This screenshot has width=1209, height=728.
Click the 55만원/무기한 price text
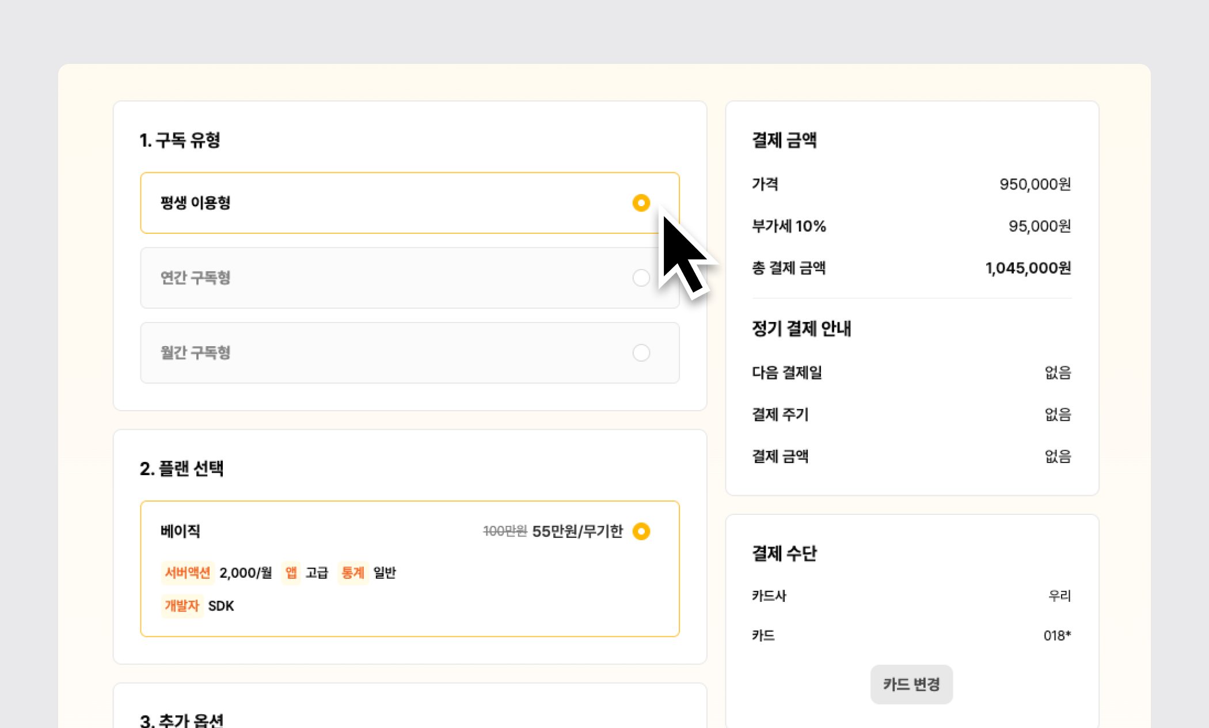coord(577,531)
